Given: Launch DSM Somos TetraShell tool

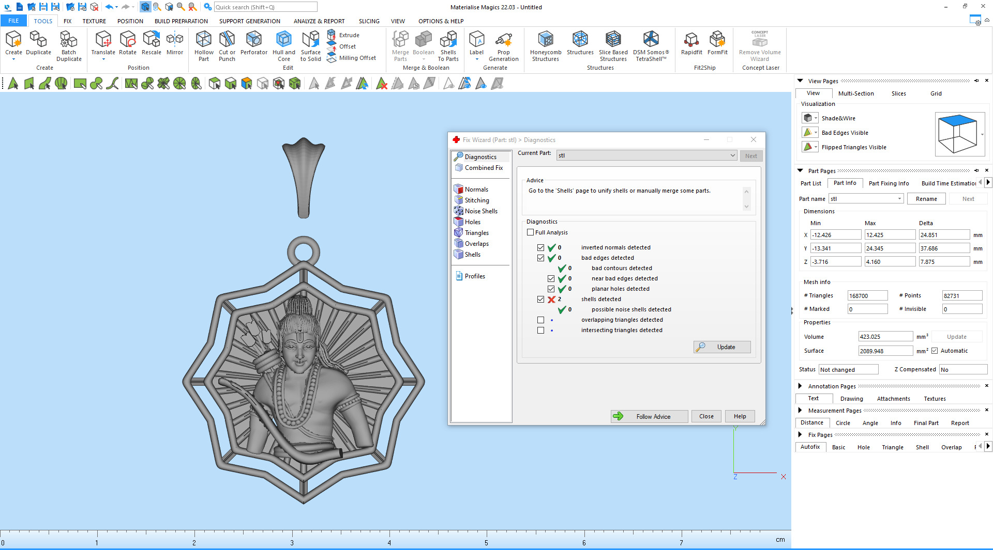Looking at the screenshot, I should [x=651, y=46].
